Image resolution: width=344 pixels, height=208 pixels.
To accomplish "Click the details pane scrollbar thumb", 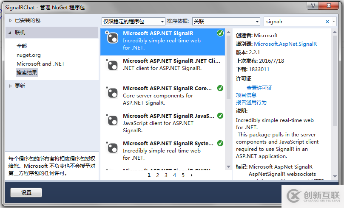I will [335, 81].
